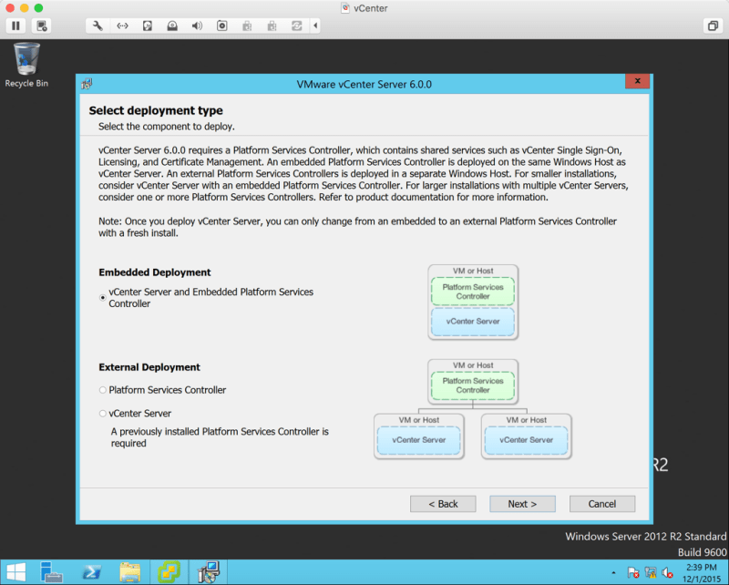Click the Back button
Screen dimensions: 729x585
click(x=442, y=504)
